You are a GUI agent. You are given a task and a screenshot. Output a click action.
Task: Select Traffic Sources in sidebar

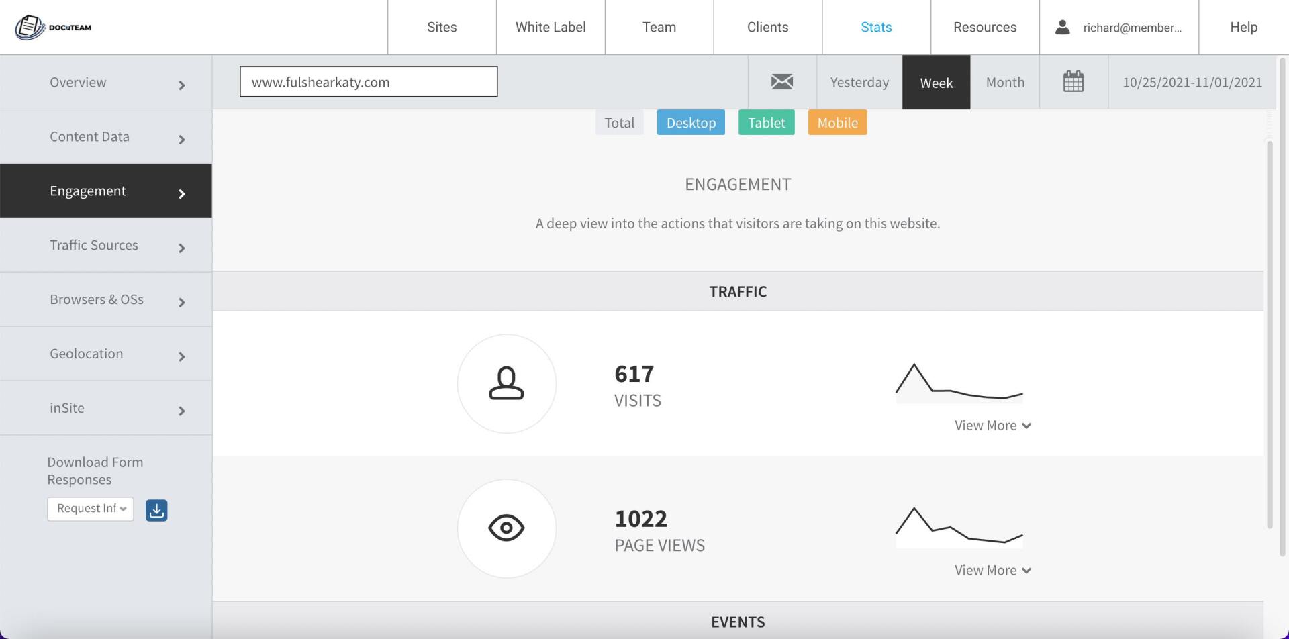click(106, 245)
